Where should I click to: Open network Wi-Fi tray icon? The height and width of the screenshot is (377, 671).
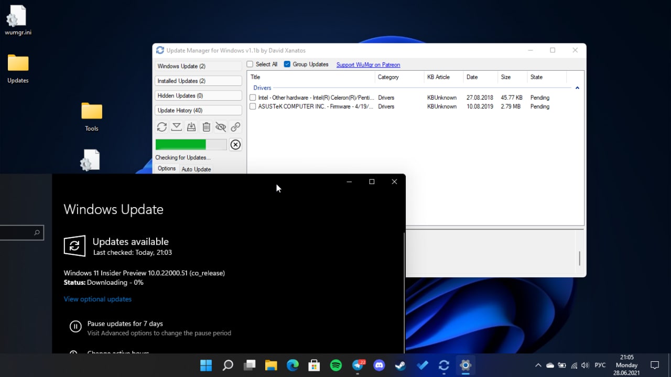[574, 365]
